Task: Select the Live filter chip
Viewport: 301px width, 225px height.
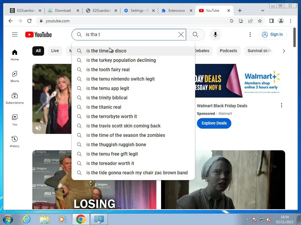Action: point(55,51)
